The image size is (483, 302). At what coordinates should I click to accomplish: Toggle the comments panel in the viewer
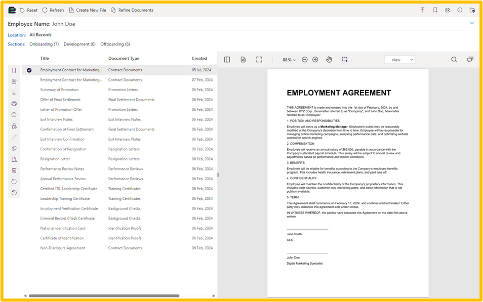tap(470, 60)
